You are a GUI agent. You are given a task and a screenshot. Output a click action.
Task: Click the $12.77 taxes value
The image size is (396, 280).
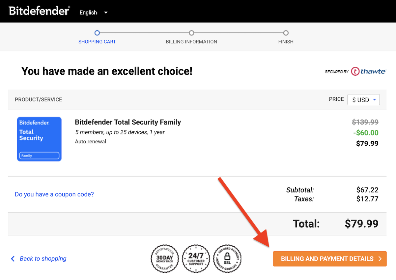(367, 199)
